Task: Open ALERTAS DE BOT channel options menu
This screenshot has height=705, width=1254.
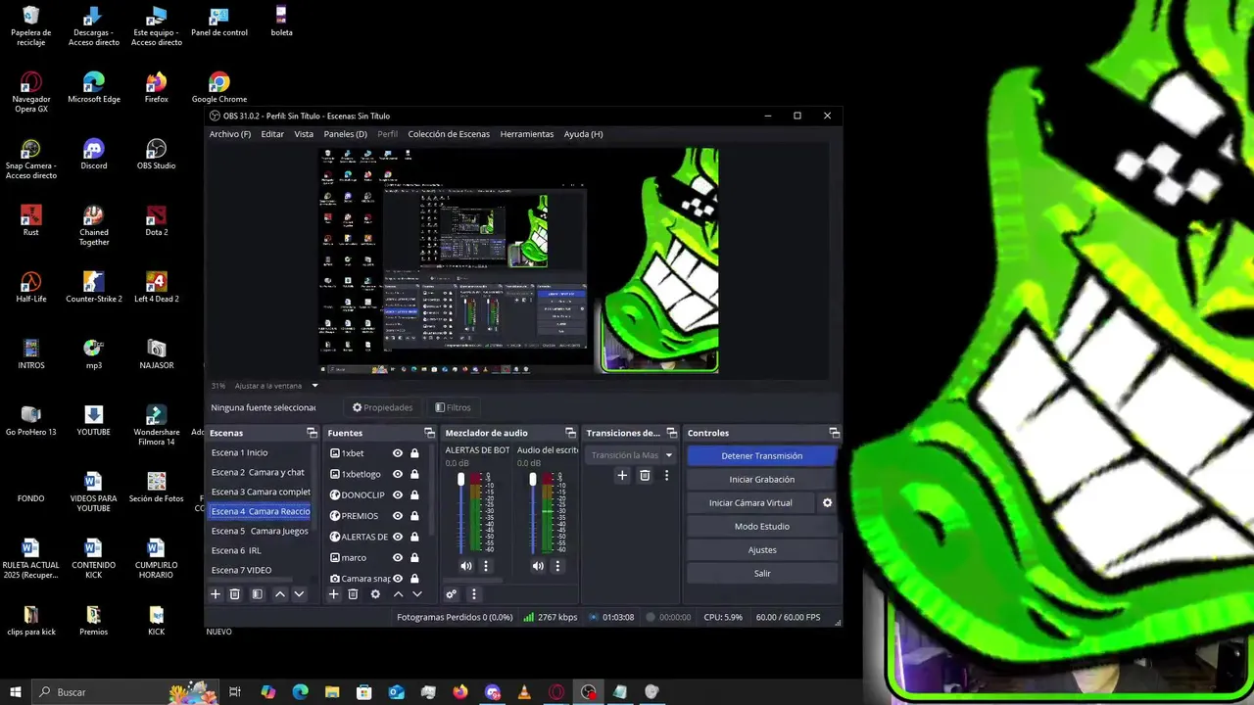Action: pyautogui.click(x=485, y=566)
